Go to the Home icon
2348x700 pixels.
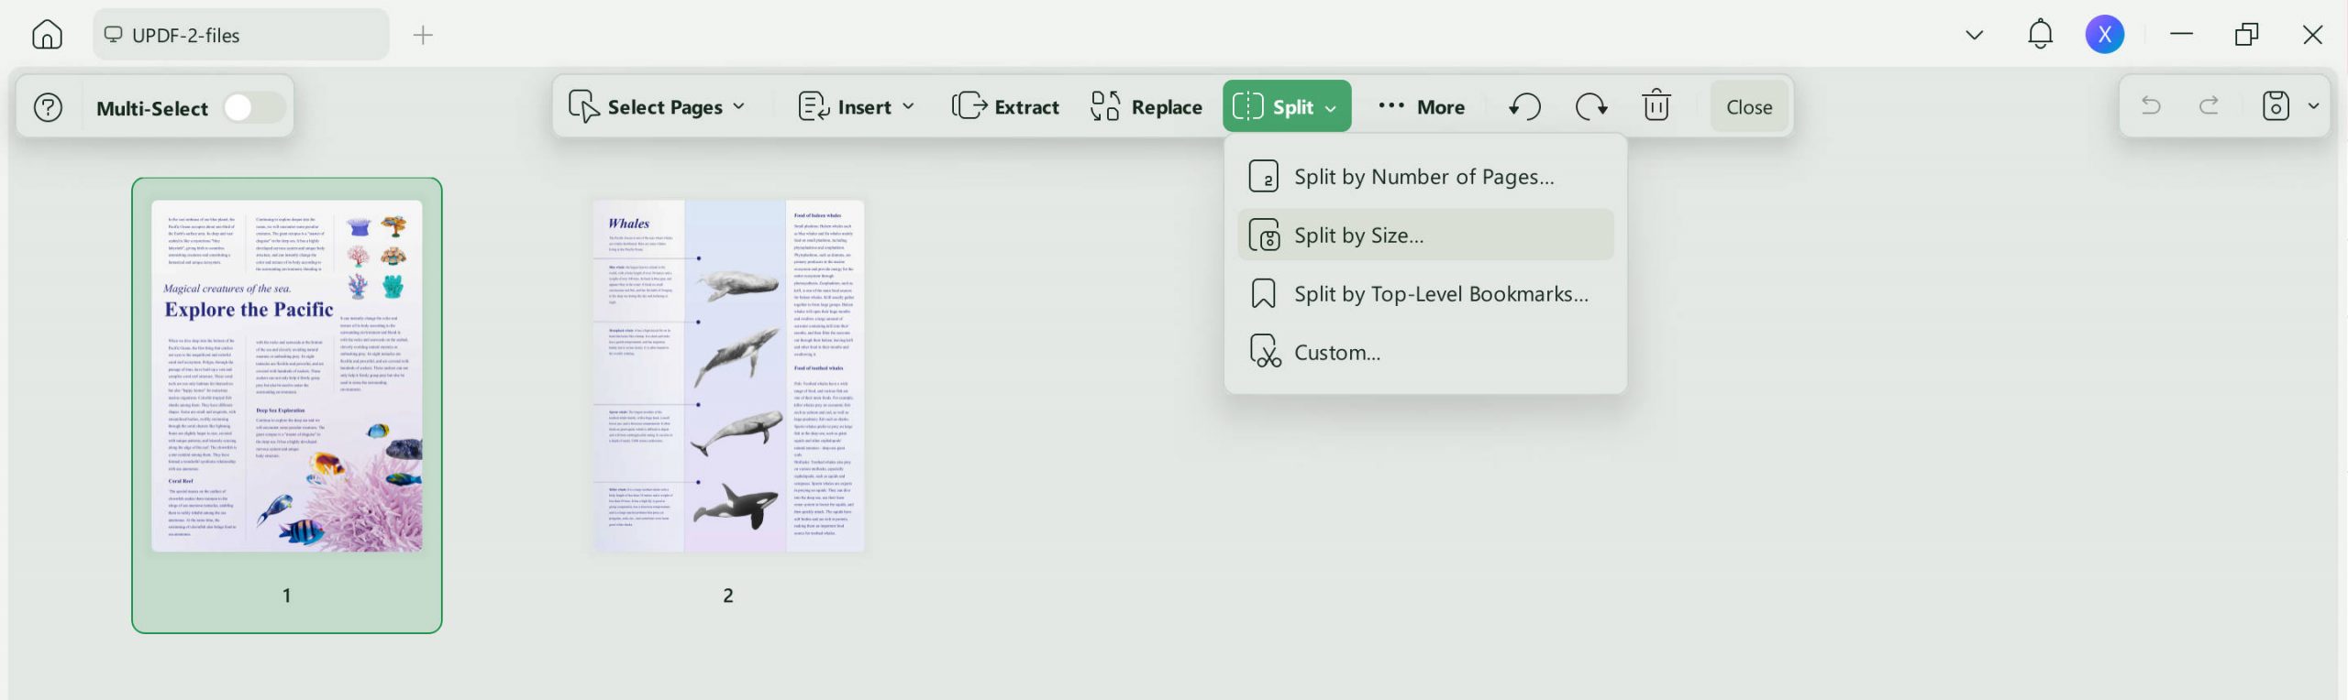(47, 35)
